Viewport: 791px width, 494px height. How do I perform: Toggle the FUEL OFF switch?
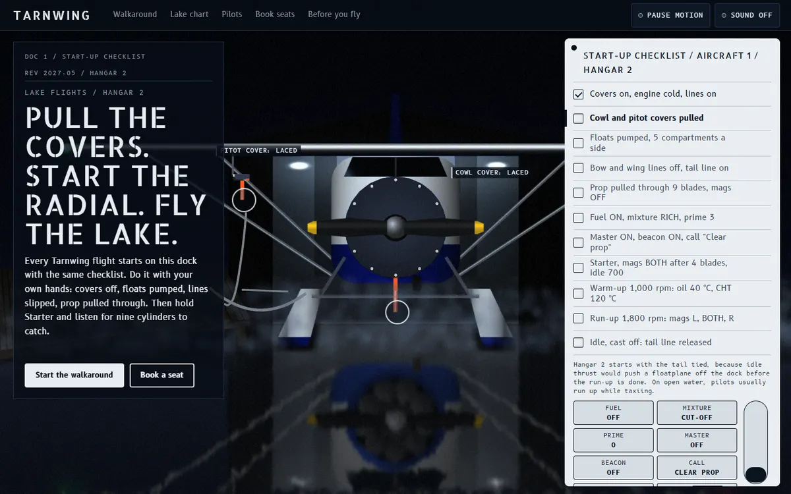[613, 412]
